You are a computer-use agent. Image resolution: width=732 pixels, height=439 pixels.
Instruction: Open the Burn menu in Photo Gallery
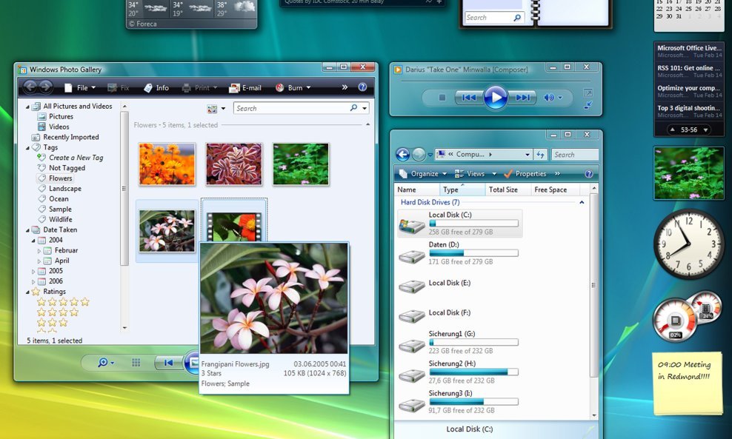click(x=293, y=87)
